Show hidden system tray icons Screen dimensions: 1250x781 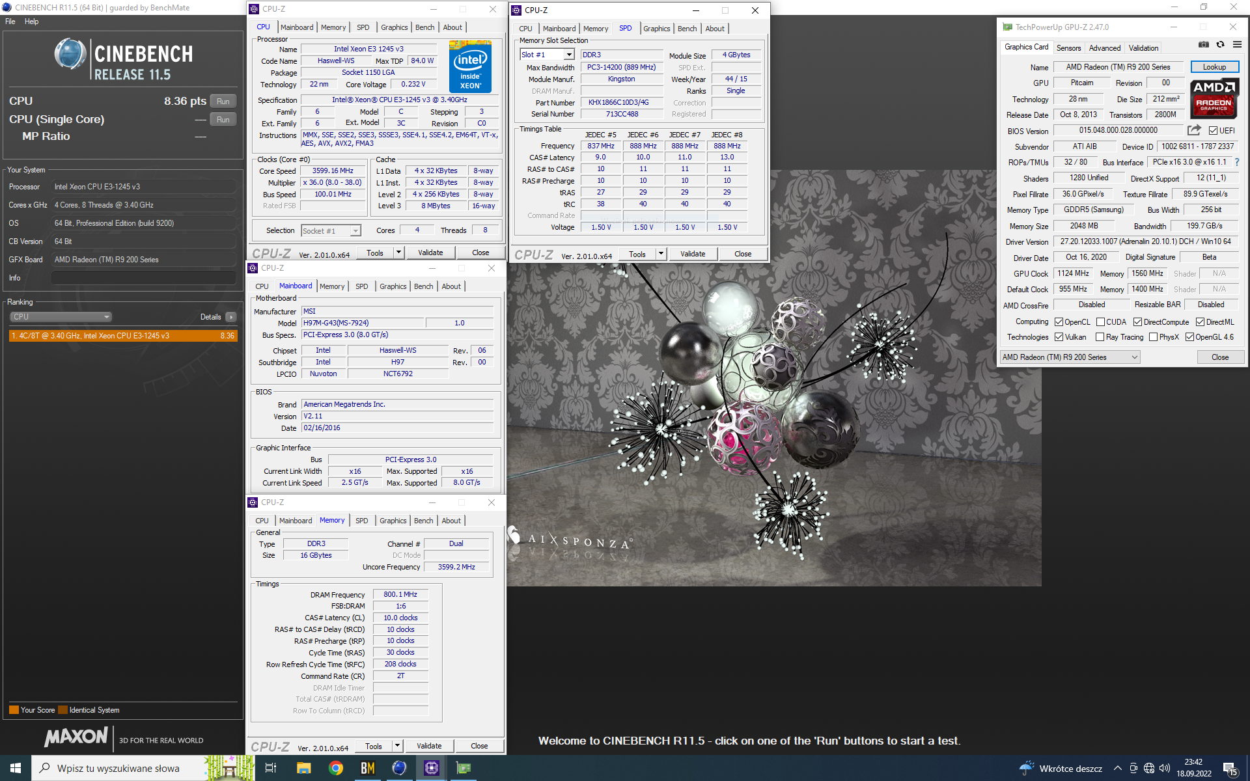[x=1117, y=768]
